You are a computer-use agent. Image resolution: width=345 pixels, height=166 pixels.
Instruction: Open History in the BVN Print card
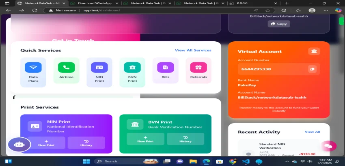pos(185,139)
